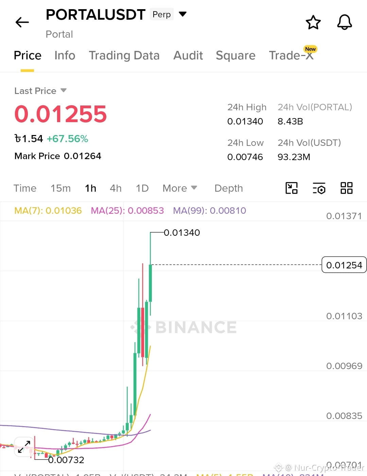Open the Audit tab
The image size is (367, 476).
coord(188,55)
